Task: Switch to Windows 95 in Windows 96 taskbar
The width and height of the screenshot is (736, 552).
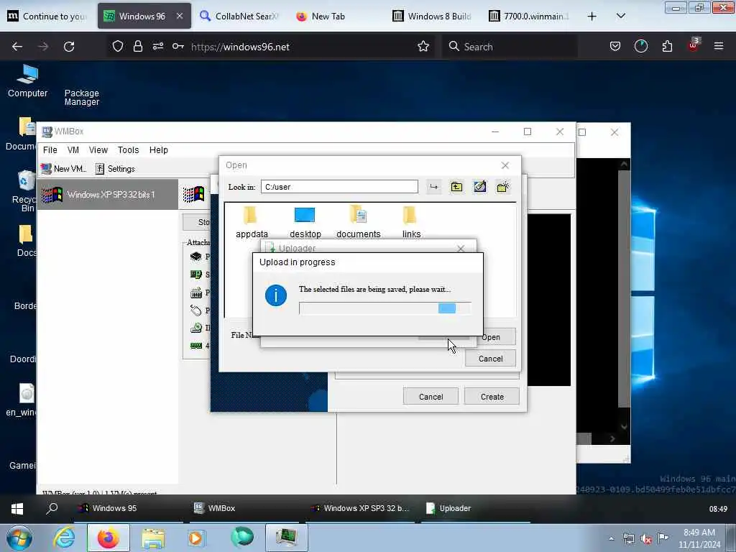Action: point(128,508)
